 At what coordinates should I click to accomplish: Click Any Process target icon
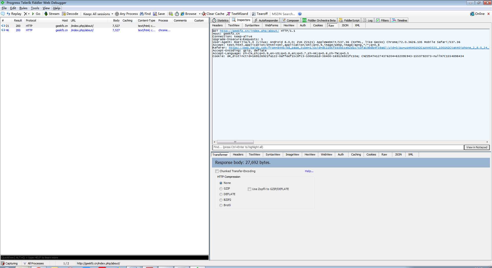tap(117, 14)
